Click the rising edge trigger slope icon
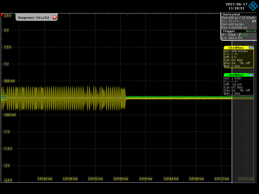Screen dimensions: 259x194 point(239,35)
